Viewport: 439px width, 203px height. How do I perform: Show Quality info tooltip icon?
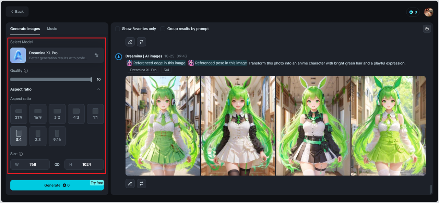(x=26, y=71)
